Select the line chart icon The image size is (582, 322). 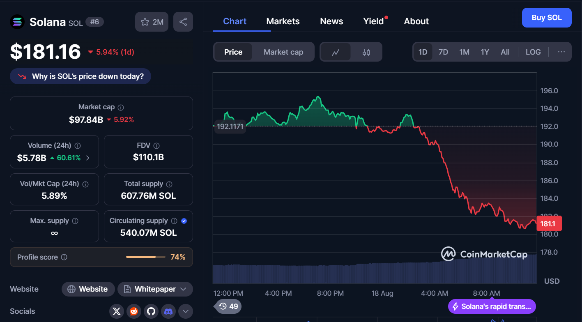coord(336,52)
